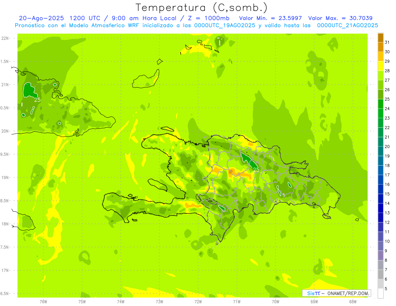
Task: Click legend value "30"
Action: (x=387, y=52)
